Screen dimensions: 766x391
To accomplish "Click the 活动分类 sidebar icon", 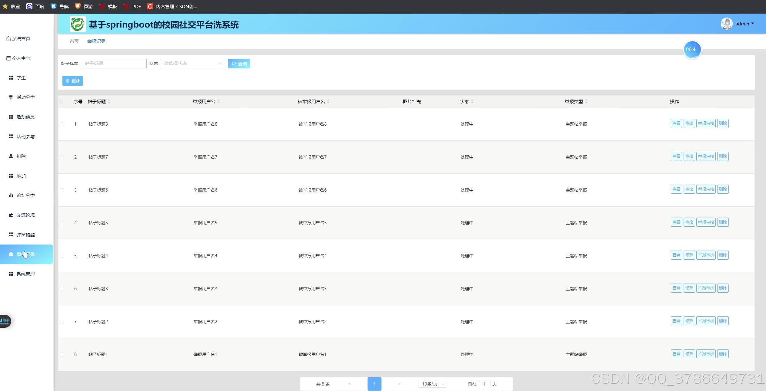I will click(11, 97).
